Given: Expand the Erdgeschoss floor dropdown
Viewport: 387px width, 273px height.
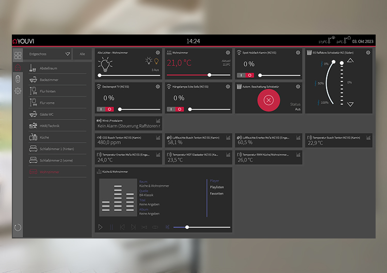Looking at the screenshot, I should click(68, 54).
